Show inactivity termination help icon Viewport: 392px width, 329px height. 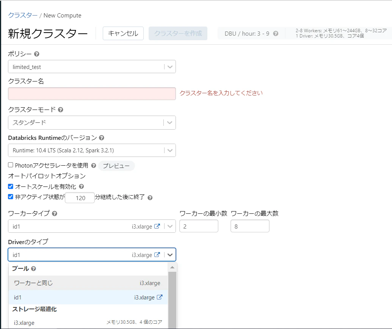click(x=150, y=198)
